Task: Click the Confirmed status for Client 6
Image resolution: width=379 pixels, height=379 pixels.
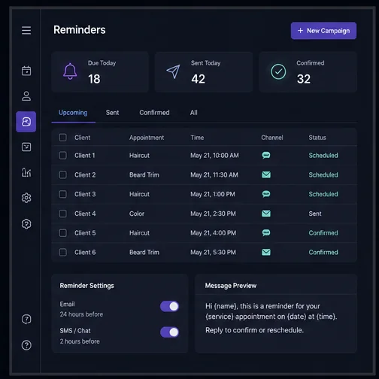Action: [323, 252]
